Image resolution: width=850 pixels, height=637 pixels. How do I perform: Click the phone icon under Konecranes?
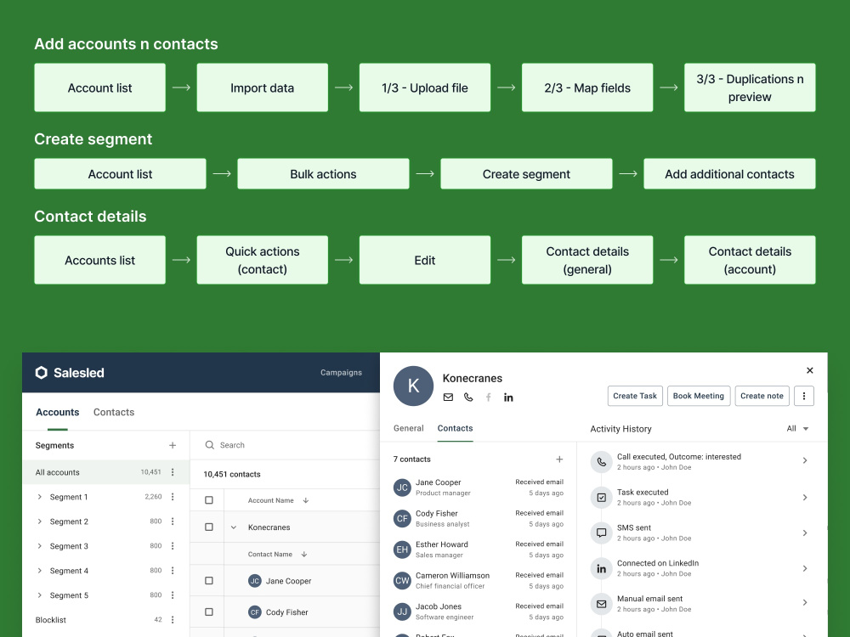[468, 397]
